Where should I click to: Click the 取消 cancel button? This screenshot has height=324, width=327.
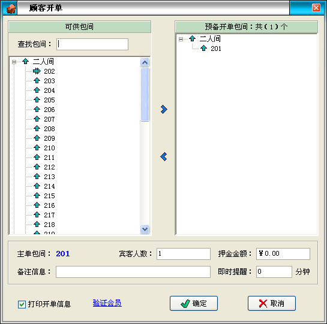[272, 304]
